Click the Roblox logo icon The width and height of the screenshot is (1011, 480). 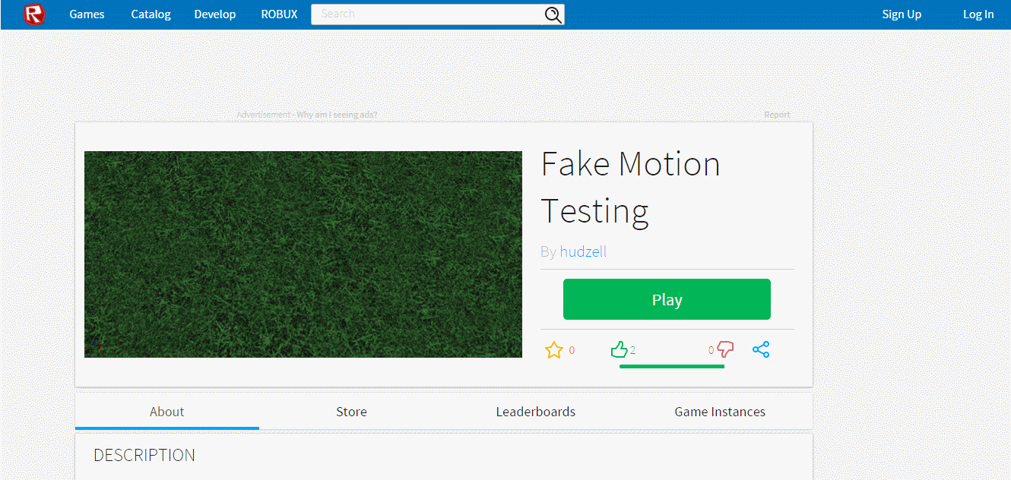tap(34, 14)
